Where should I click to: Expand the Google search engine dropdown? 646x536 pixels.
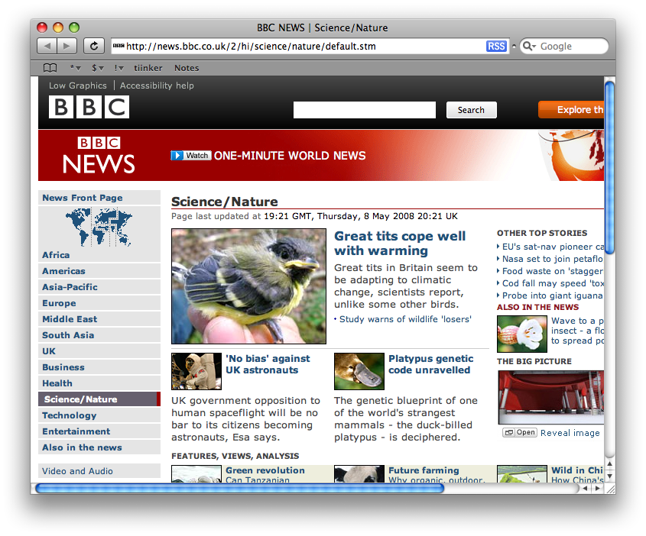[529, 47]
